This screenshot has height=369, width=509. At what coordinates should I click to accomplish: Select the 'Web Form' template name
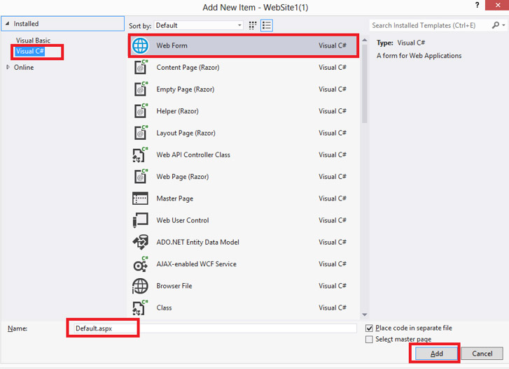coord(172,45)
